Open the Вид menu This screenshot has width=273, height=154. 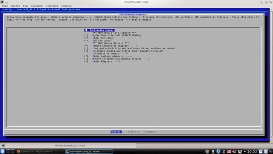point(25,6)
